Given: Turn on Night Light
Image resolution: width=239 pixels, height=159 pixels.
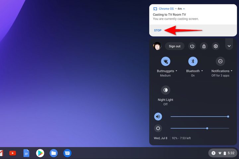Looking at the screenshot, I should [166, 90].
